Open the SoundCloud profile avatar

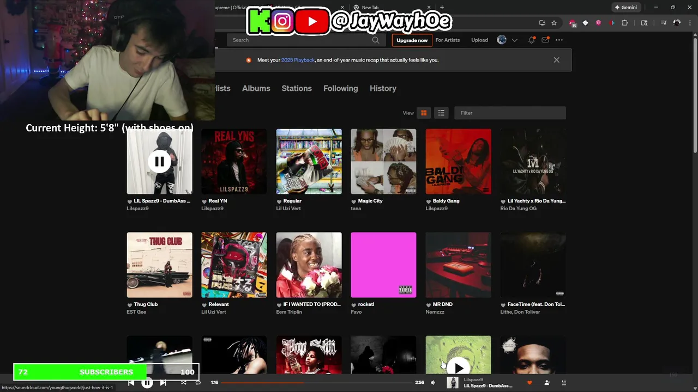click(x=502, y=40)
